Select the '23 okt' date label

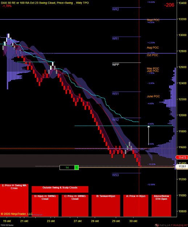pyautogui.click(x=51, y=221)
